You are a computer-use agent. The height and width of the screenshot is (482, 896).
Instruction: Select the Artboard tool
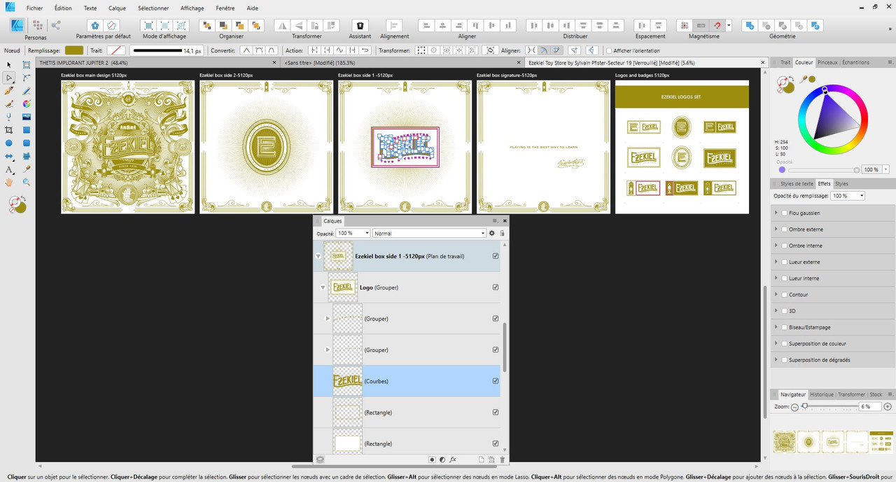pyautogui.click(x=27, y=65)
